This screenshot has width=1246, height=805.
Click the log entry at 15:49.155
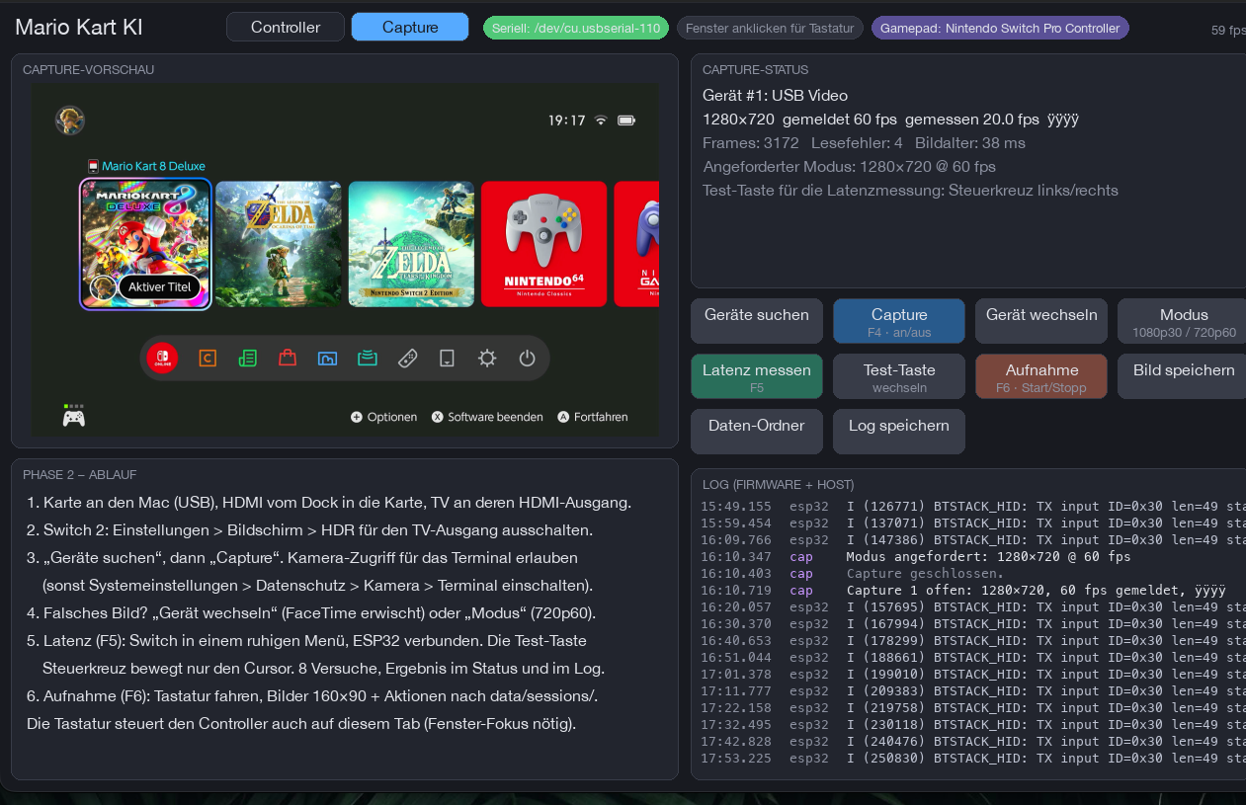973,507
